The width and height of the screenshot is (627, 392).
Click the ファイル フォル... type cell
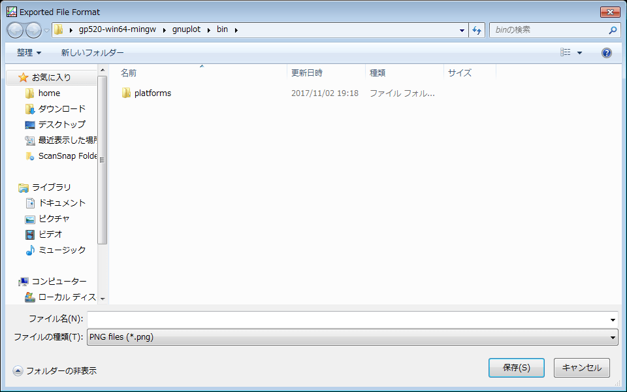(402, 93)
